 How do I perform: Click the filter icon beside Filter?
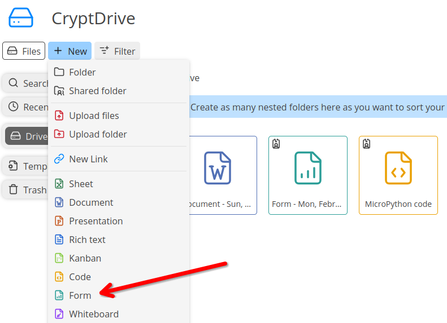[104, 50]
